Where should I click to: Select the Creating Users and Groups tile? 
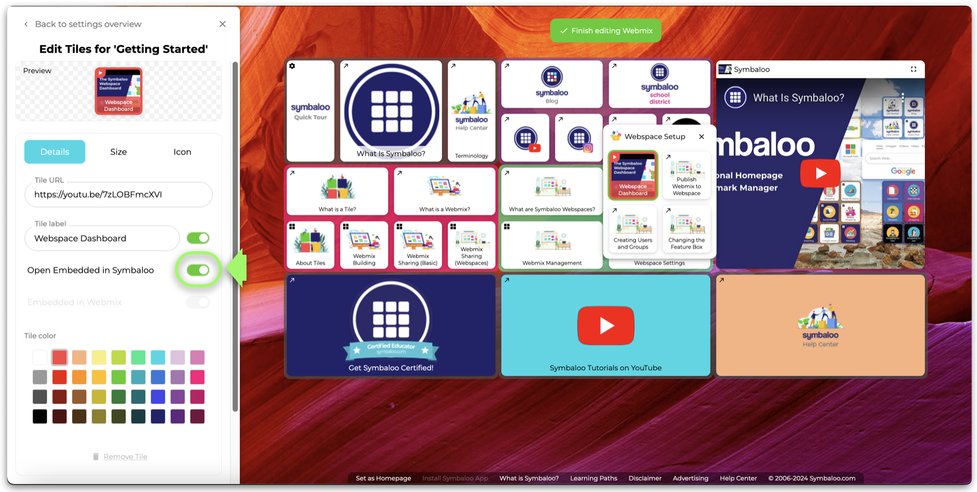(x=633, y=229)
